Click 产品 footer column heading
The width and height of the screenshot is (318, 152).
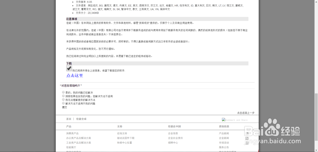pyautogui.click(x=69, y=127)
